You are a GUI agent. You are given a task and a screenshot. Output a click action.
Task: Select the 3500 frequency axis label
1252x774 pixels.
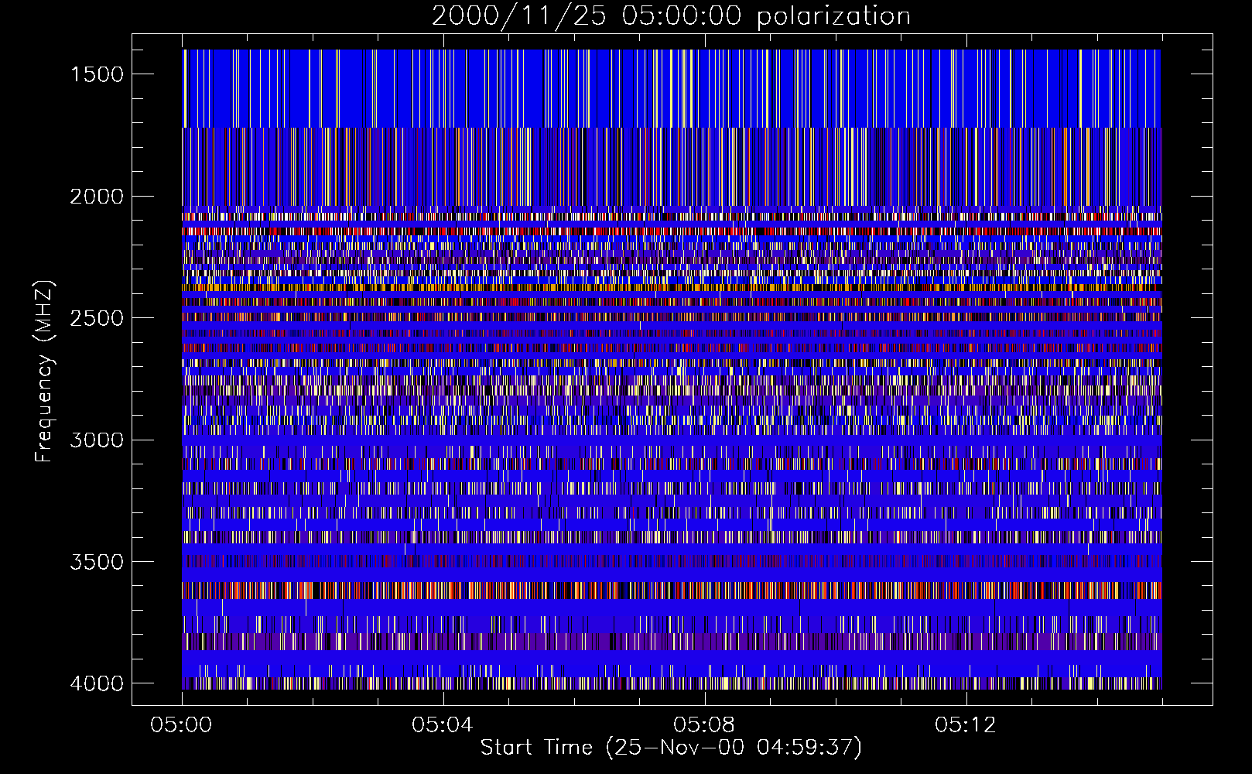pos(97,562)
